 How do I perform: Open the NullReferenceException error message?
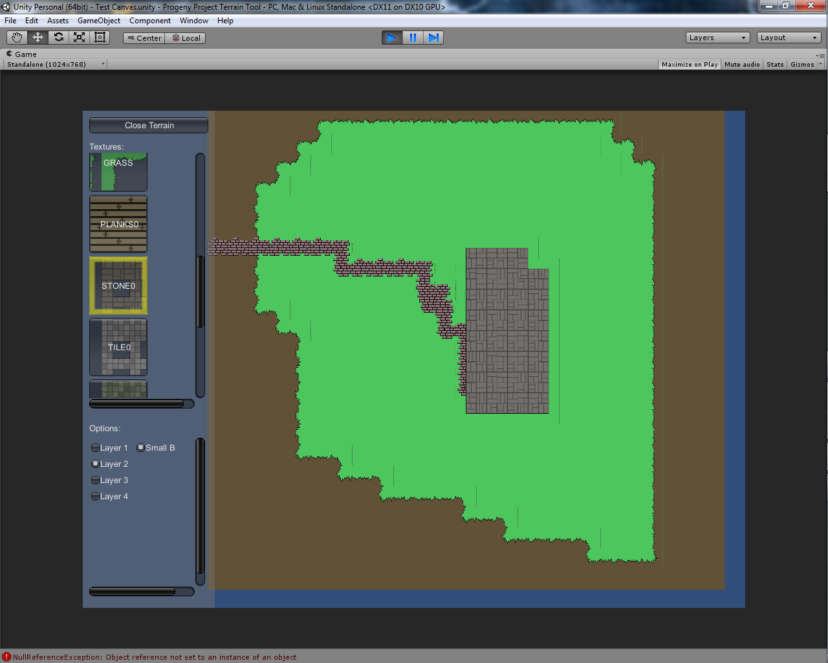[155, 657]
